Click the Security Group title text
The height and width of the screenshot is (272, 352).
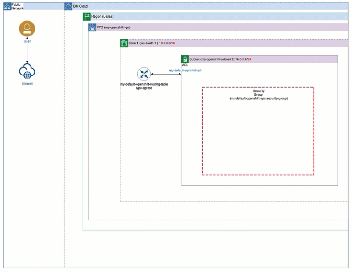pos(259,95)
